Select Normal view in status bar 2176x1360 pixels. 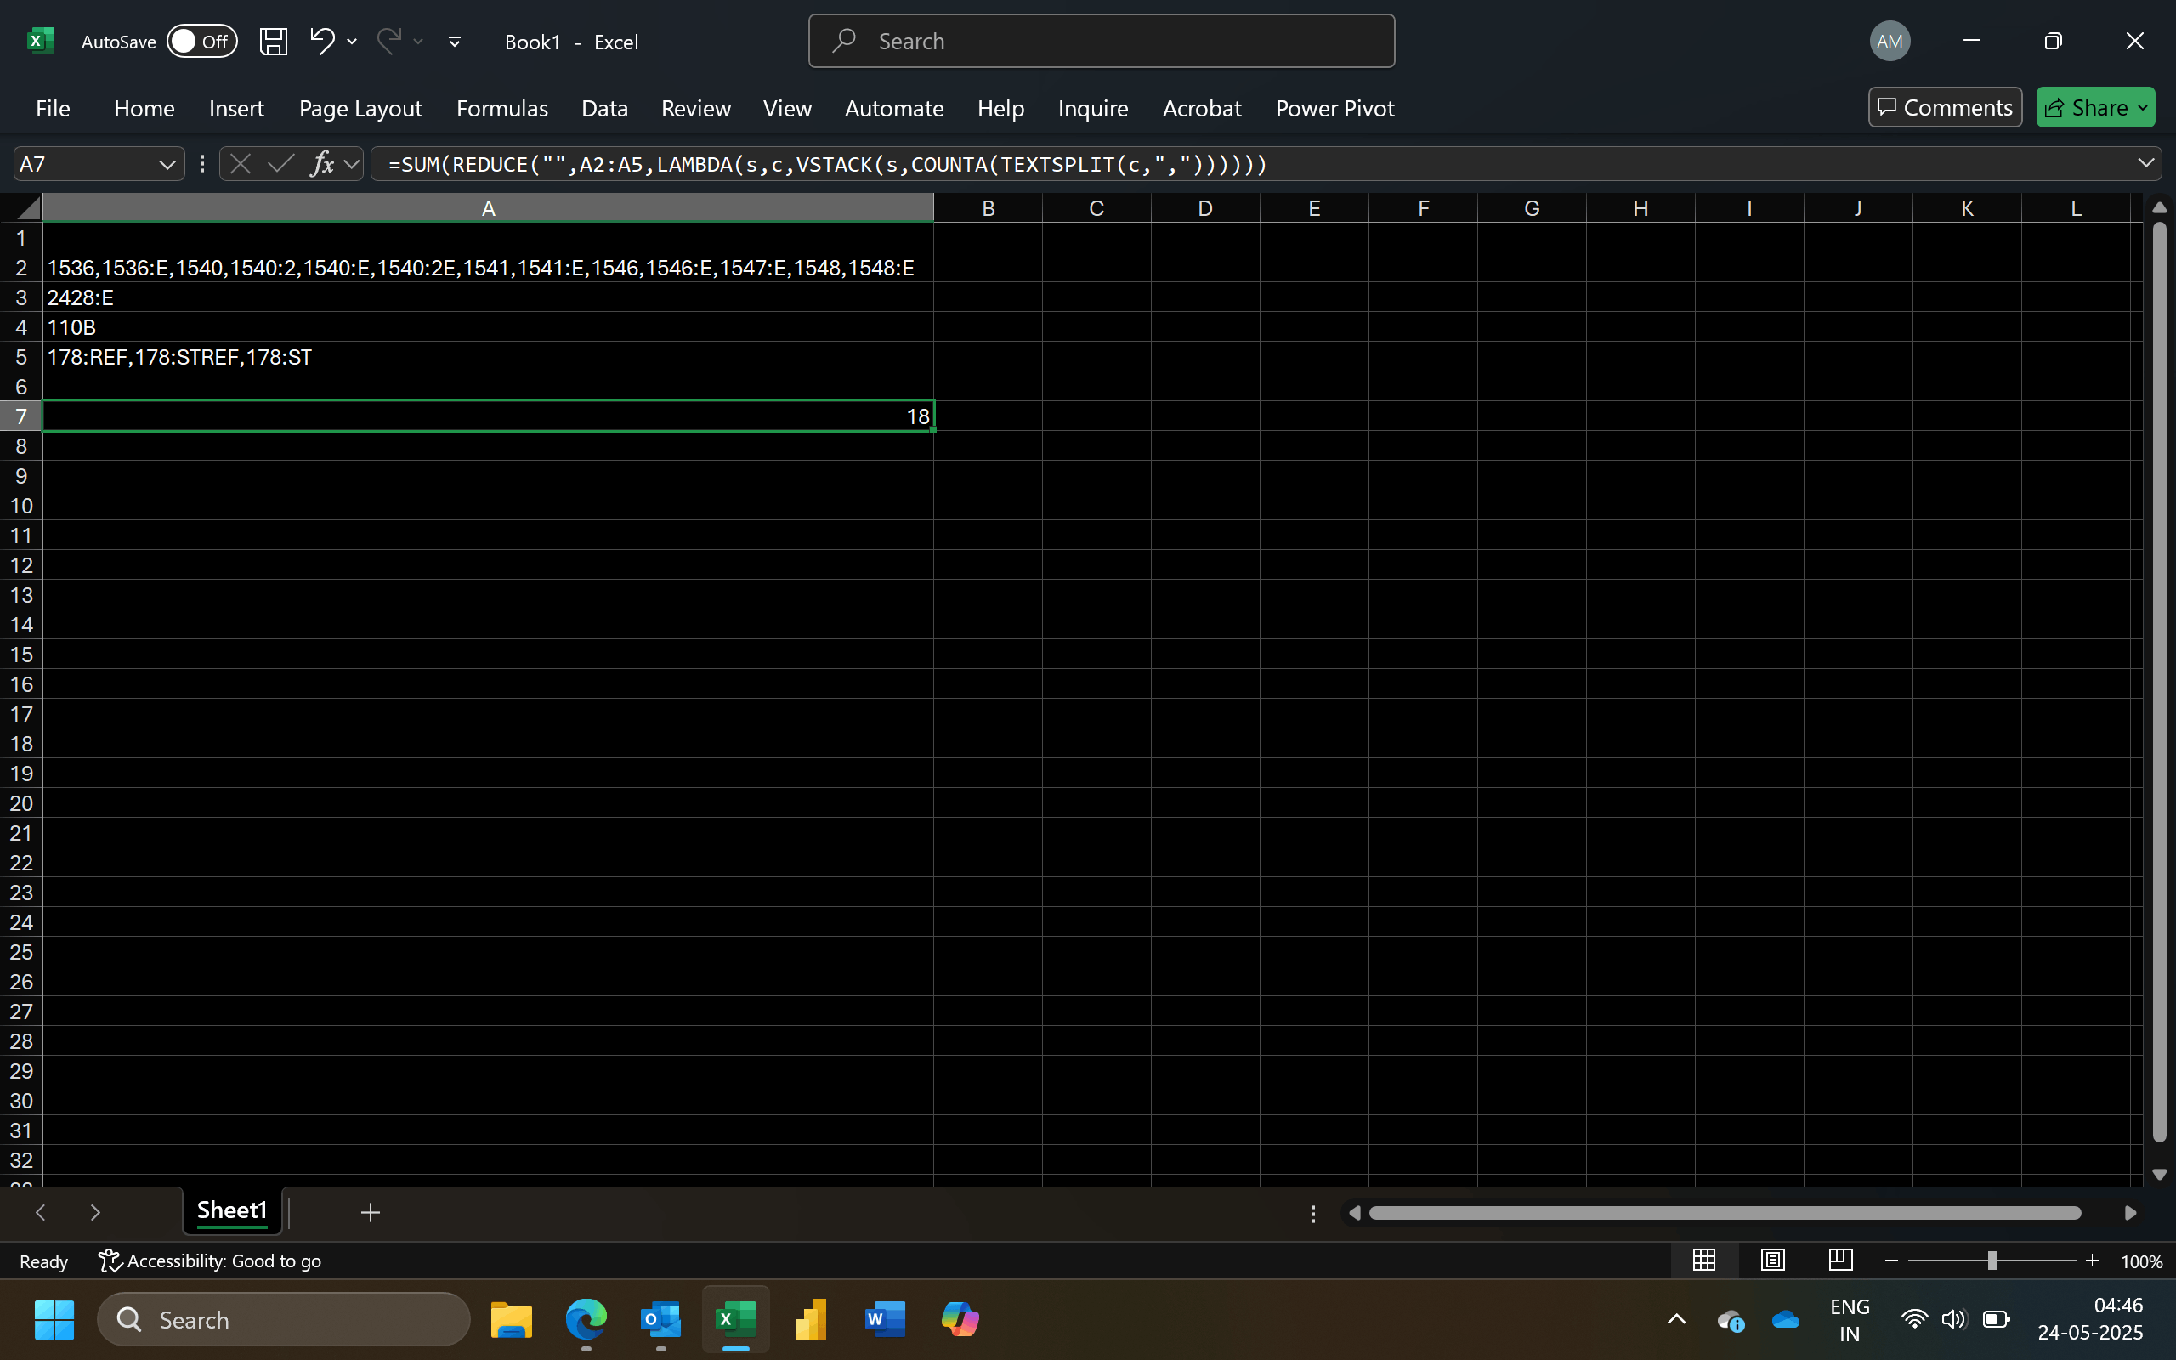(1703, 1261)
